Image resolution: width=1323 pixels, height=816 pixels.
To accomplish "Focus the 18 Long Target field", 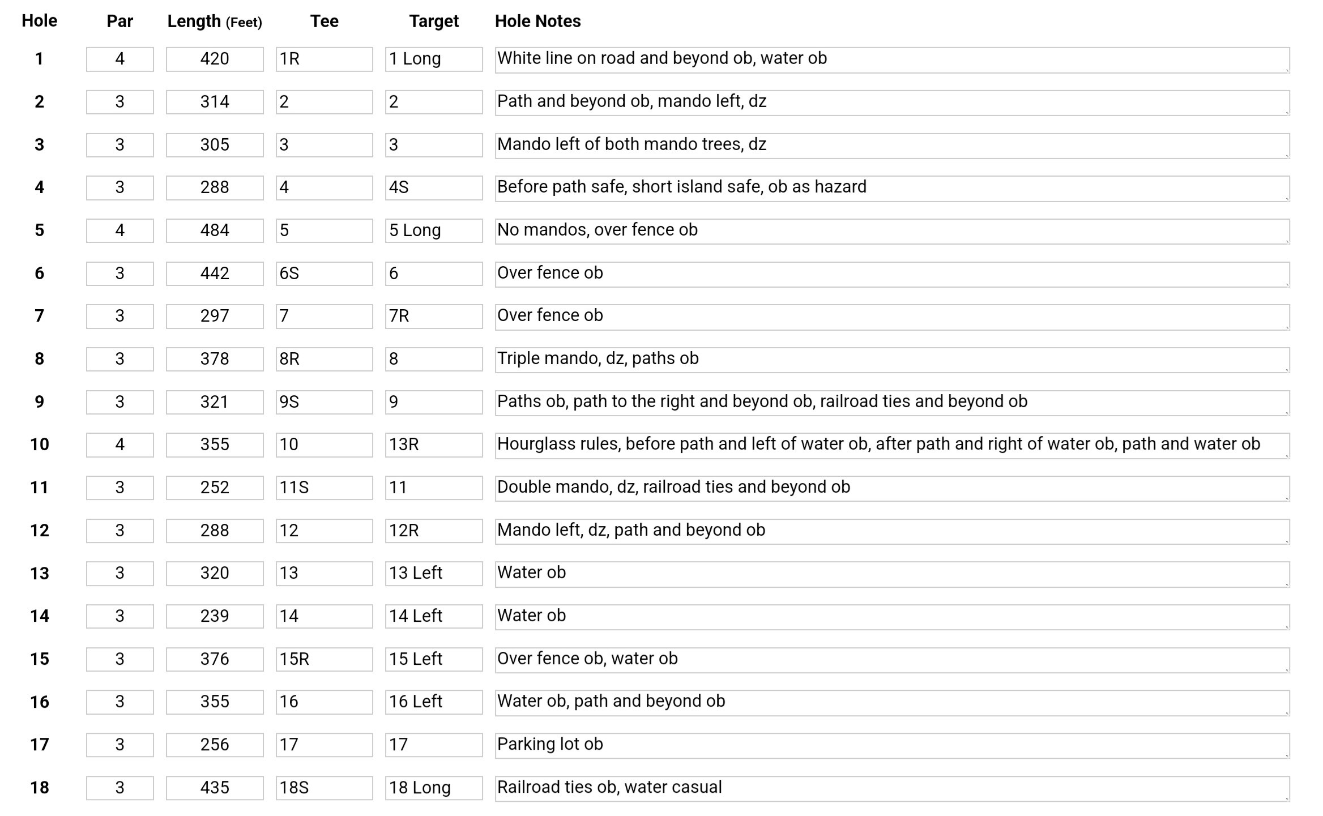I will pos(433,788).
